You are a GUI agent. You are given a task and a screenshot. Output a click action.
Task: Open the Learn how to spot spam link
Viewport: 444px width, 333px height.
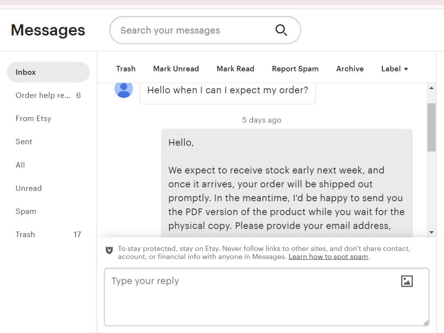coord(328,257)
